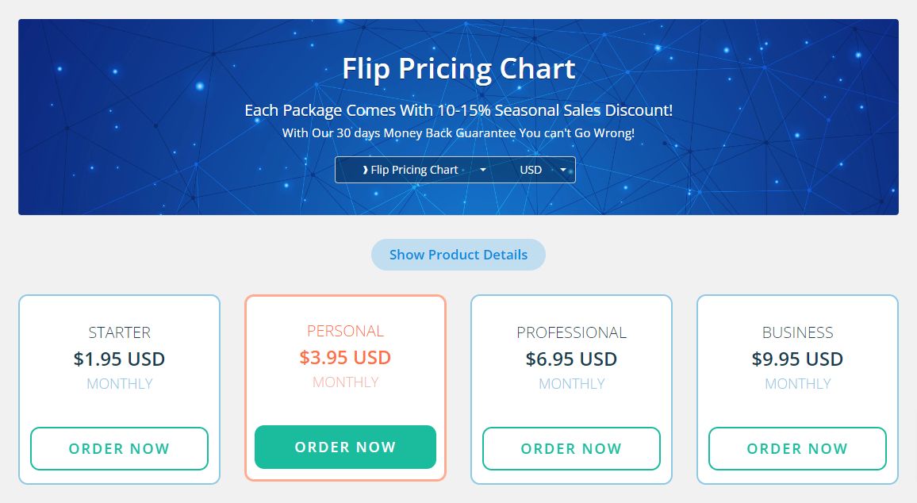917x503 pixels.
Task: Click the $9.95 USD price
Action: [798, 359]
